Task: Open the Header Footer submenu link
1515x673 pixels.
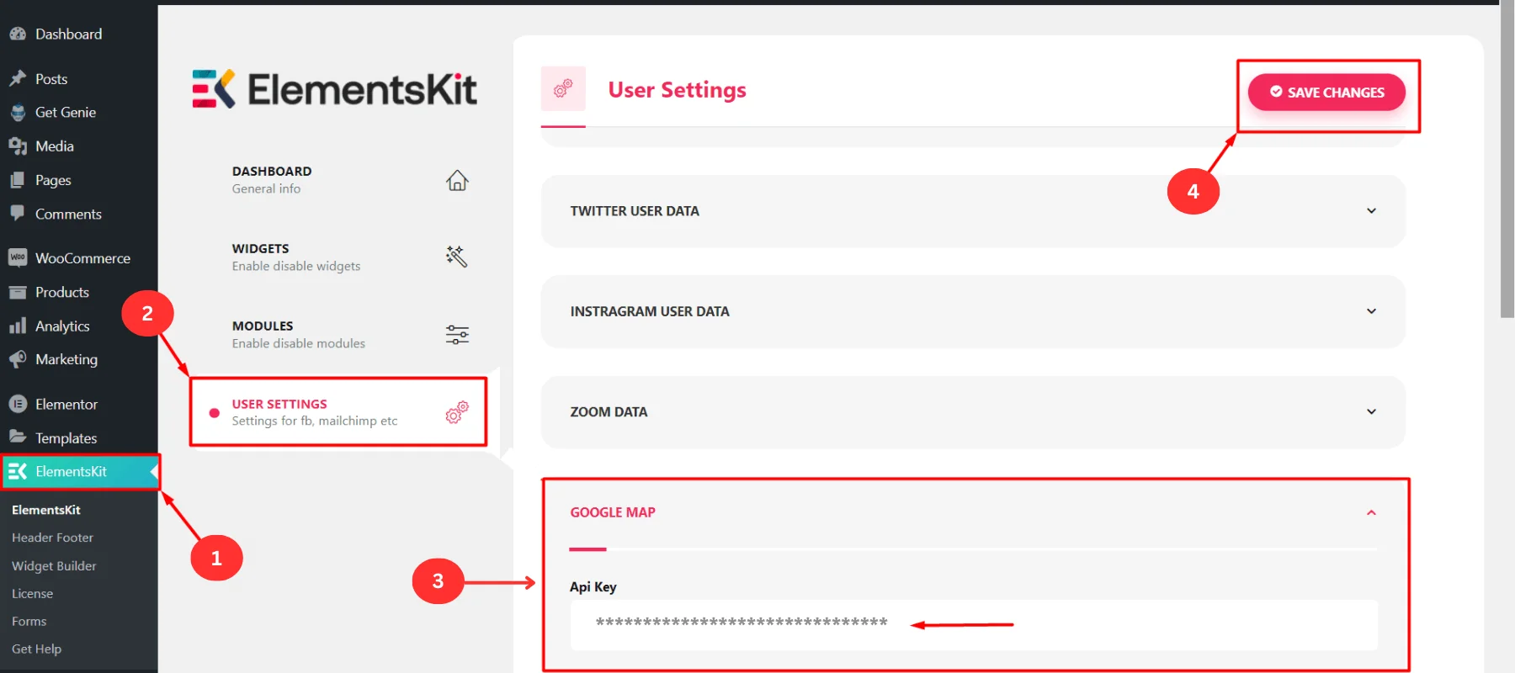Action: tap(52, 538)
